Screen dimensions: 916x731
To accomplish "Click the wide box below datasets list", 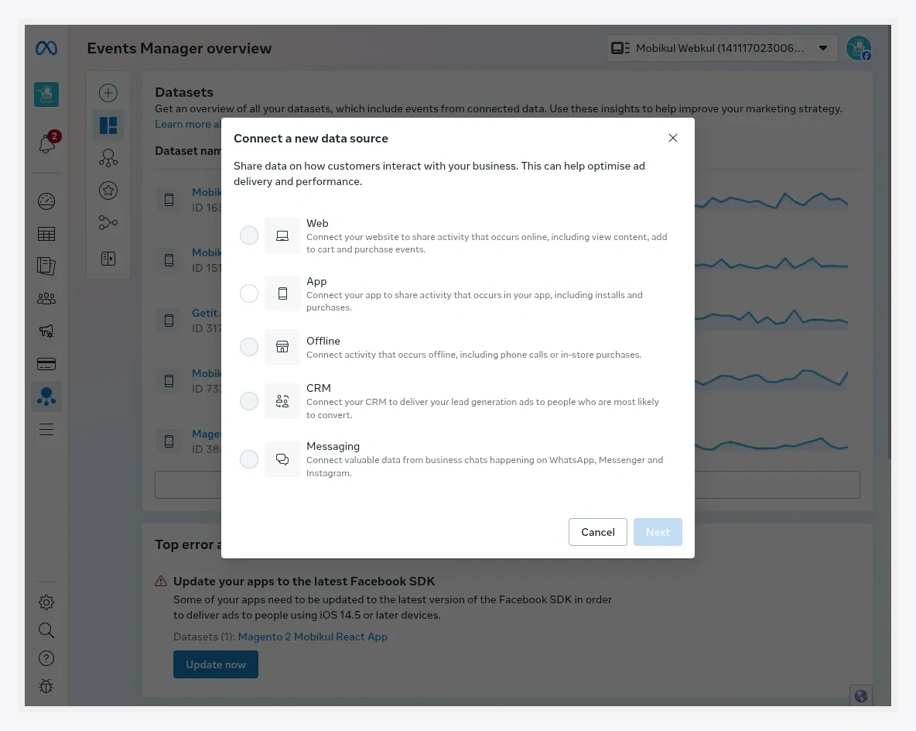I will (507, 485).
